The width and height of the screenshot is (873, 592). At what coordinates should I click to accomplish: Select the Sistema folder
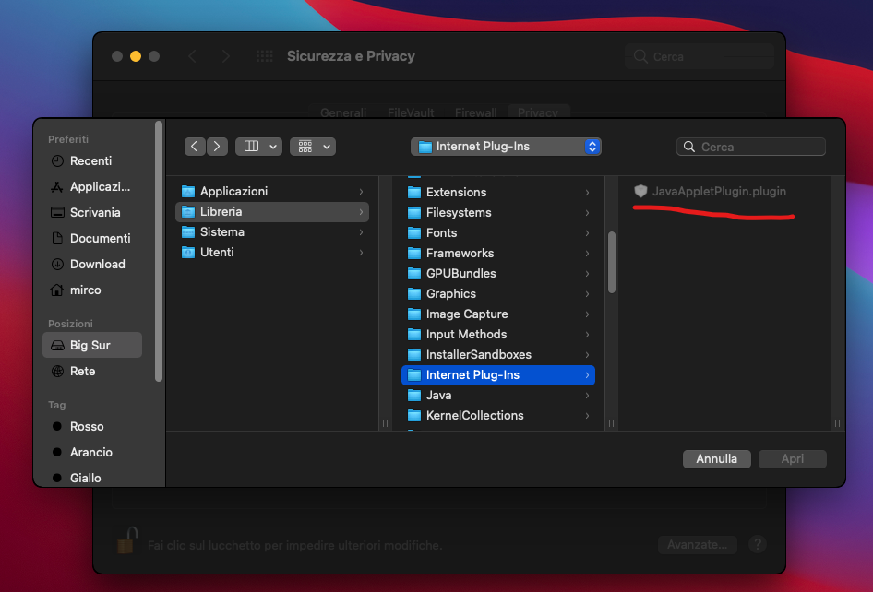pyautogui.click(x=272, y=232)
